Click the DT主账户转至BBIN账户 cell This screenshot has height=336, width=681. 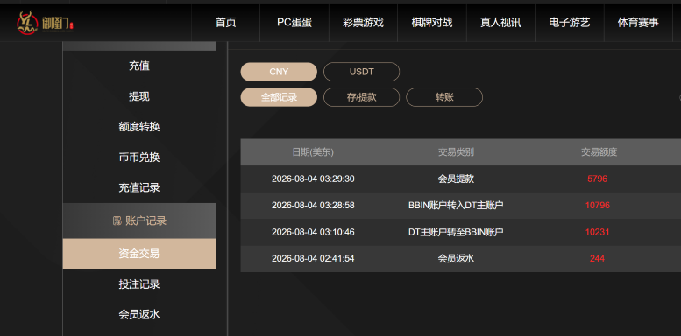pyautogui.click(x=456, y=232)
